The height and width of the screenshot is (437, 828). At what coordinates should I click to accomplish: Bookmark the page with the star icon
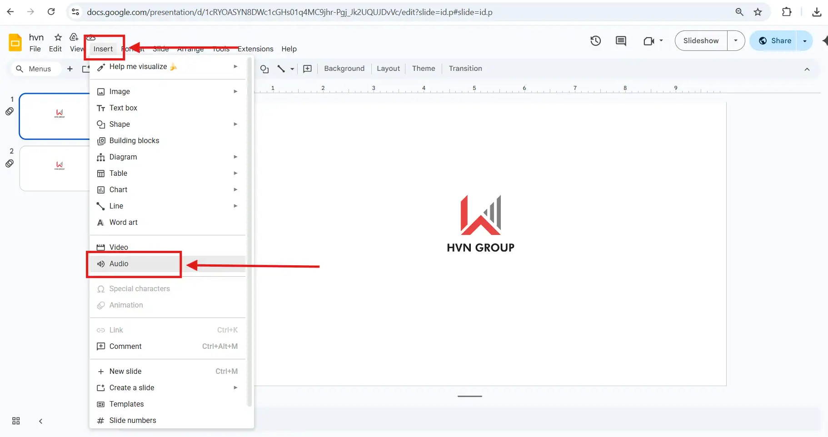pos(758,12)
